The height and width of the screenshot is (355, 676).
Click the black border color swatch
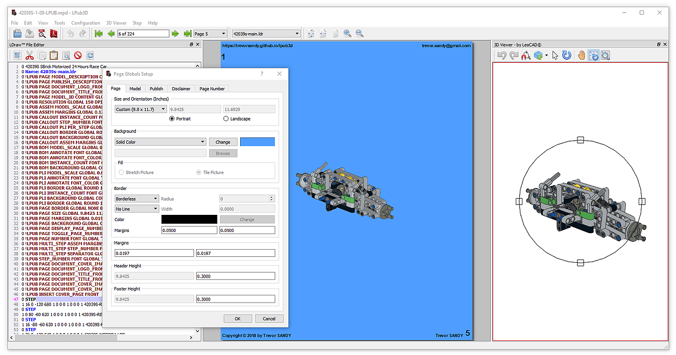[189, 220]
